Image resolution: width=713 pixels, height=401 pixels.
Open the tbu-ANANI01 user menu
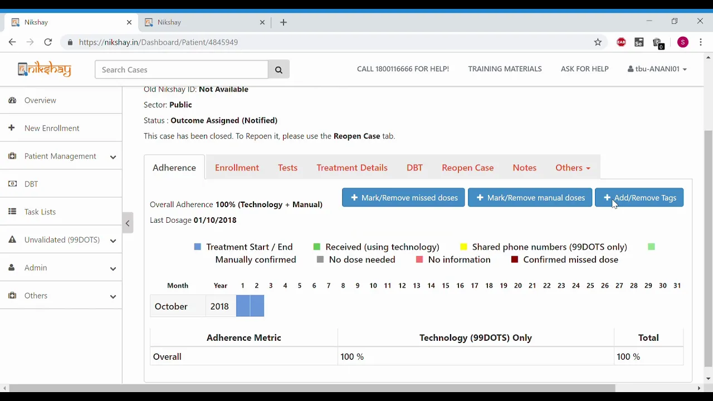[x=657, y=69]
